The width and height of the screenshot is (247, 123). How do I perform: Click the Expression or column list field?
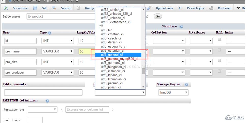(x=87, y=110)
